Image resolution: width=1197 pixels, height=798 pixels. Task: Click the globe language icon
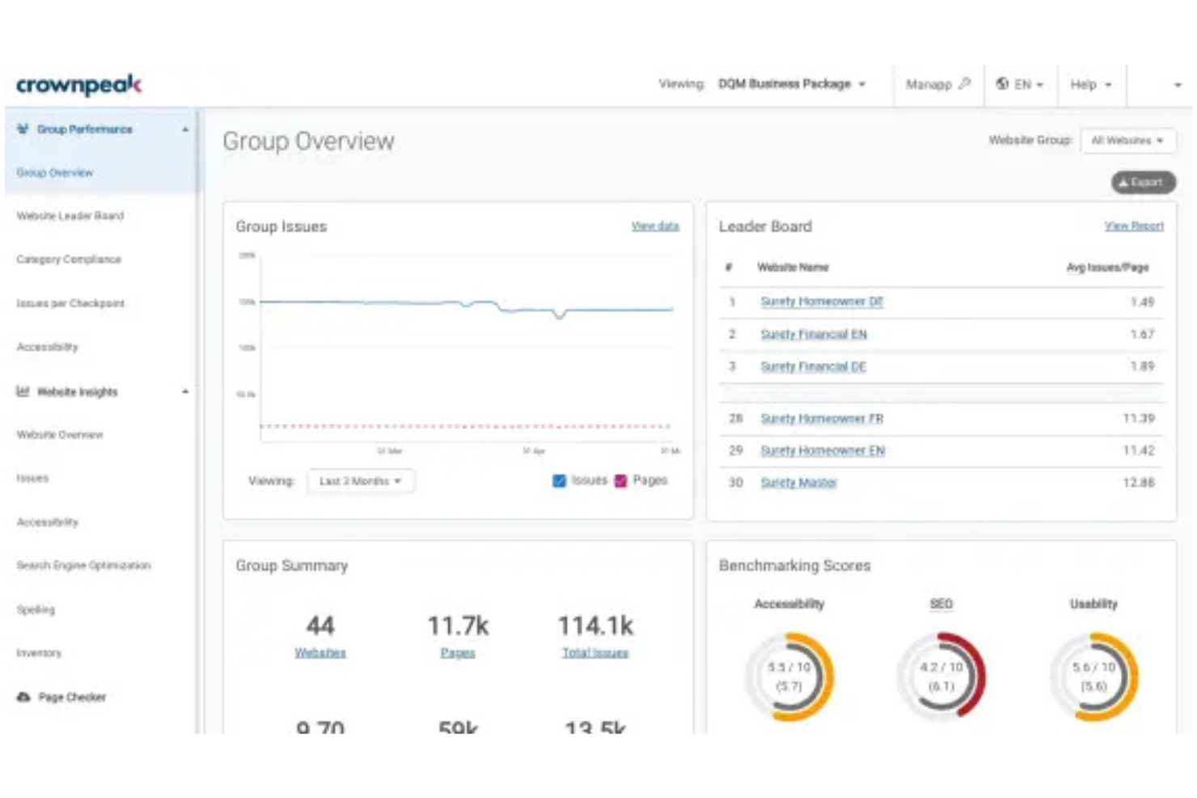(x=1002, y=83)
